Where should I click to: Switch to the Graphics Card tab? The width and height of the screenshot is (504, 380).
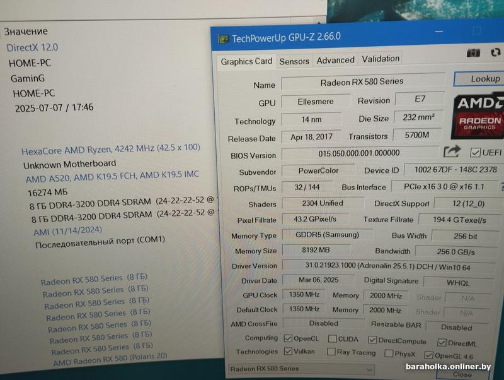tap(246, 61)
